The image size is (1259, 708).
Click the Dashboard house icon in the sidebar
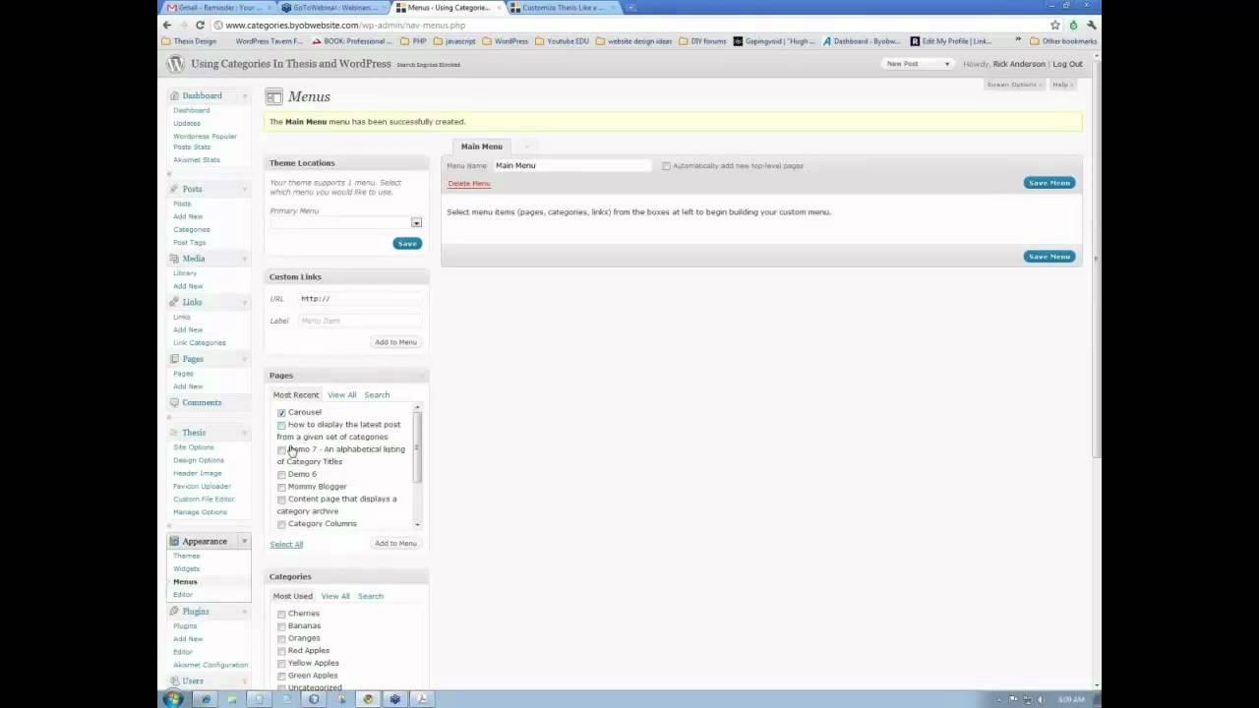[174, 95]
